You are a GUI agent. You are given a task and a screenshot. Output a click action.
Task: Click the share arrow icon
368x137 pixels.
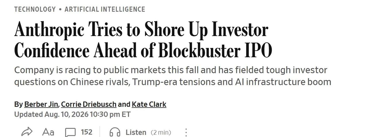coord(27,132)
